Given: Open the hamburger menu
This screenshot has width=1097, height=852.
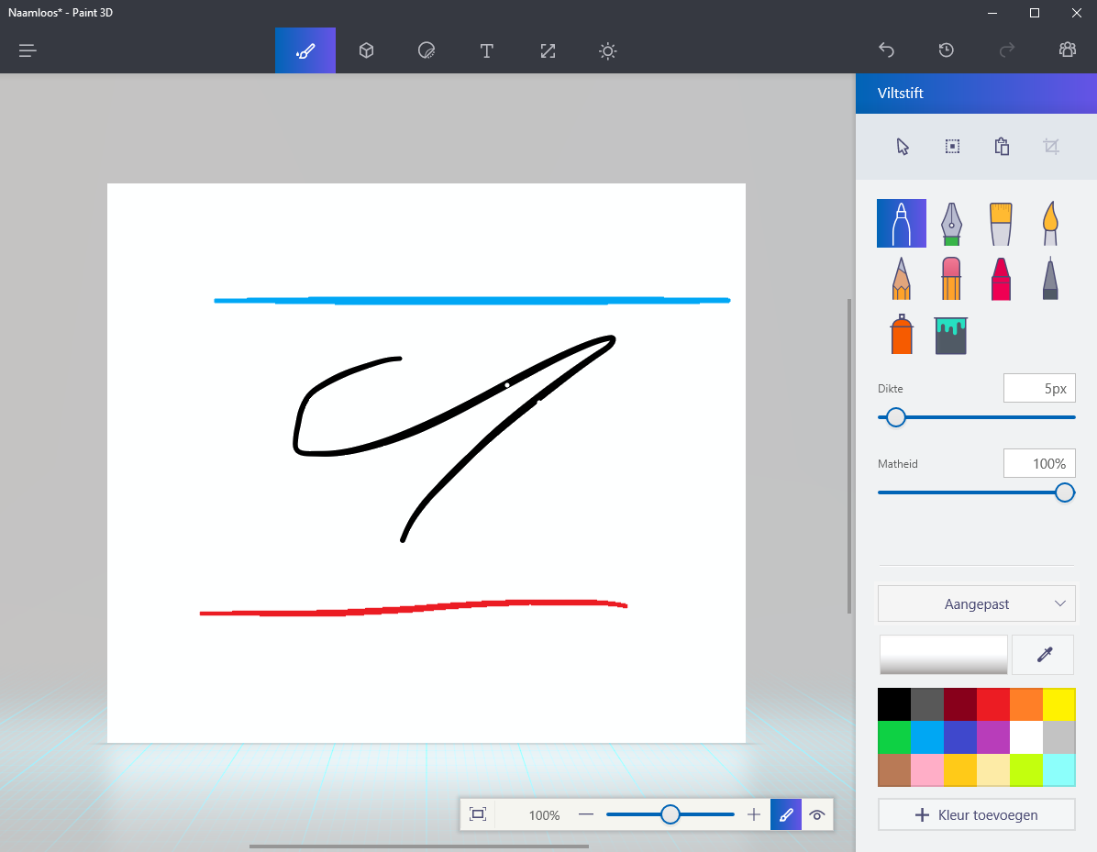Looking at the screenshot, I should [x=28, y=50].
